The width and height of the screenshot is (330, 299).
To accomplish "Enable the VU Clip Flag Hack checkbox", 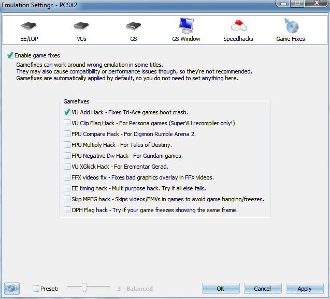I will pyautogui.click(x=67, y=123).
